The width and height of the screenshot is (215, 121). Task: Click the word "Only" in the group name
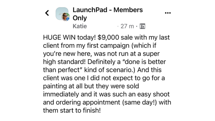click(80, 18)
